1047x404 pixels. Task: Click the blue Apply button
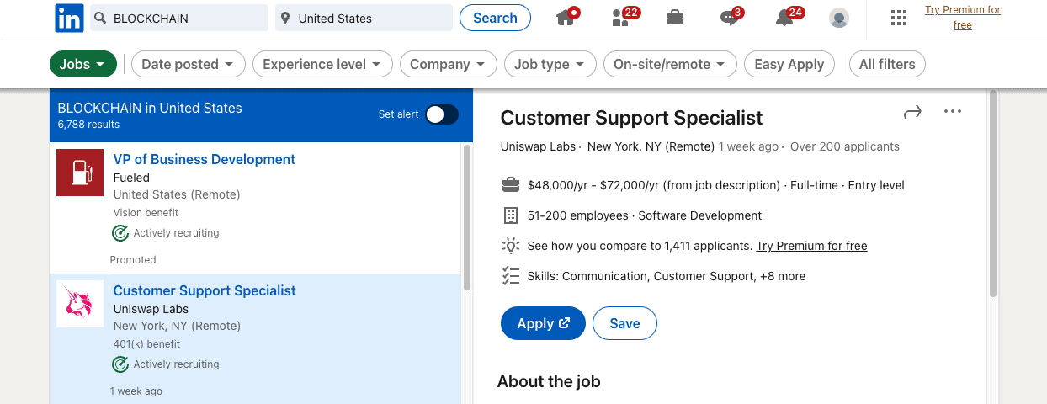(543, 323)
